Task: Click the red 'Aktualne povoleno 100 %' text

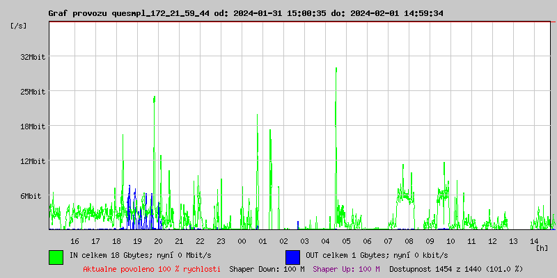Action: (x=152, y=269)
